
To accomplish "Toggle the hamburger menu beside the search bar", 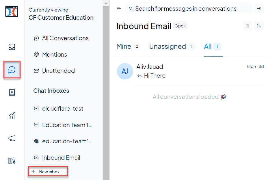I will 119,8.
